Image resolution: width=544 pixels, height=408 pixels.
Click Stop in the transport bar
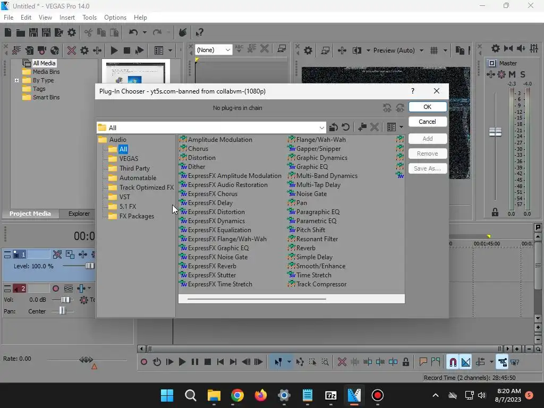coord(208,362)
